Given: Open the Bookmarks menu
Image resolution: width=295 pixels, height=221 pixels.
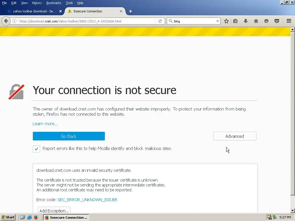Looking at the screenshot, I should coord(54,3).
